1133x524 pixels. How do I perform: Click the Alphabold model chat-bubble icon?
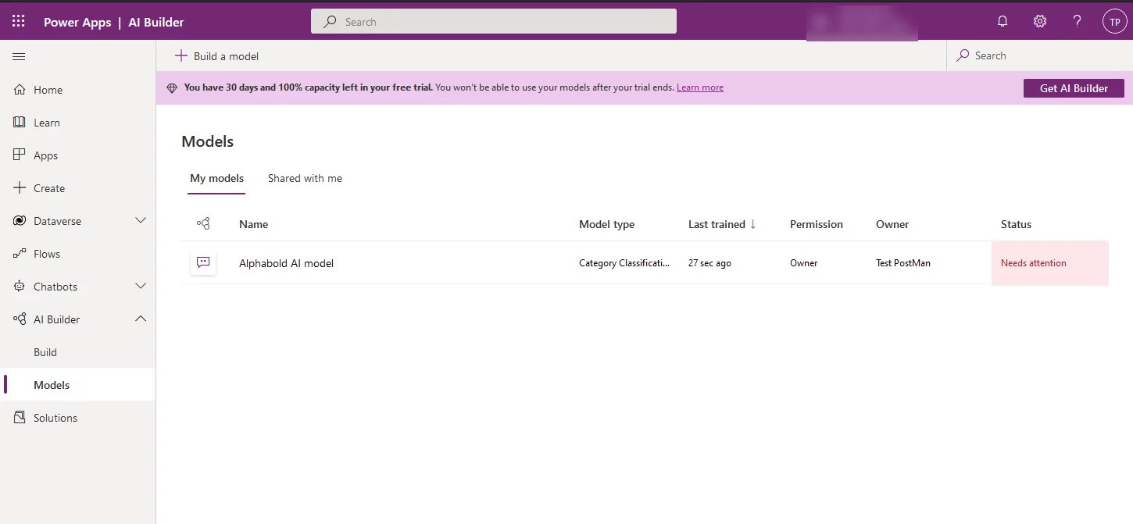[x=203, y=262]
